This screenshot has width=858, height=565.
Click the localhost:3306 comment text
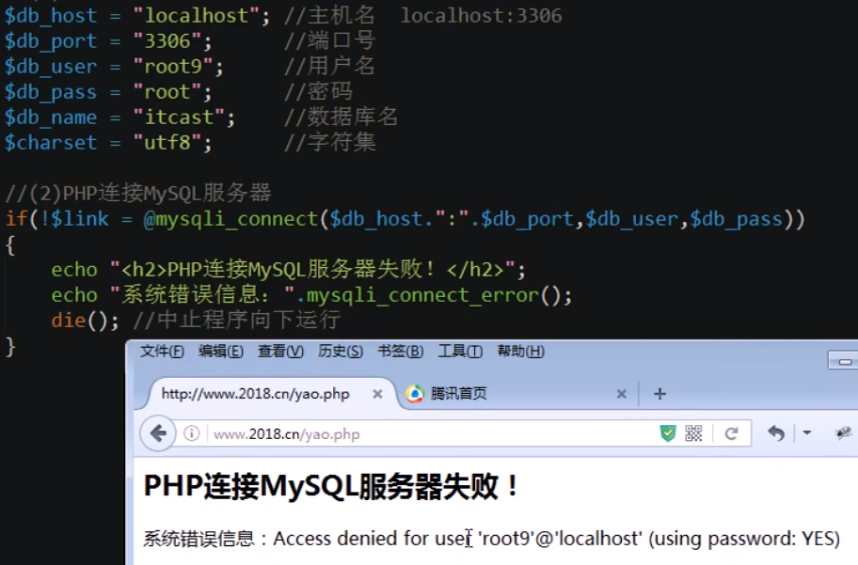pyautogui.click(x=482, y=15)
